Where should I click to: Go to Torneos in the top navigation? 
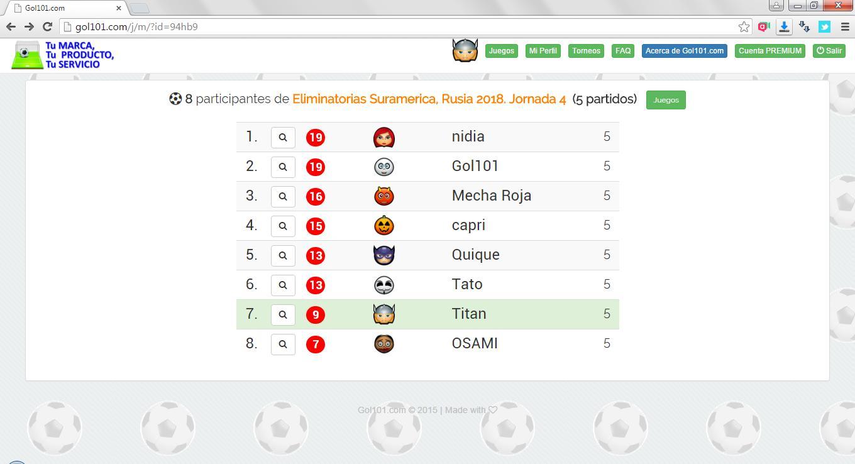(586, 51)
